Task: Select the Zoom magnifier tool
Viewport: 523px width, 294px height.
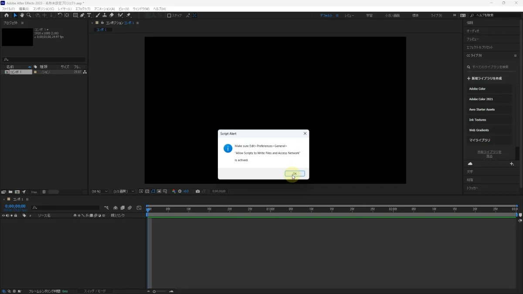Action: pos(29,15)
